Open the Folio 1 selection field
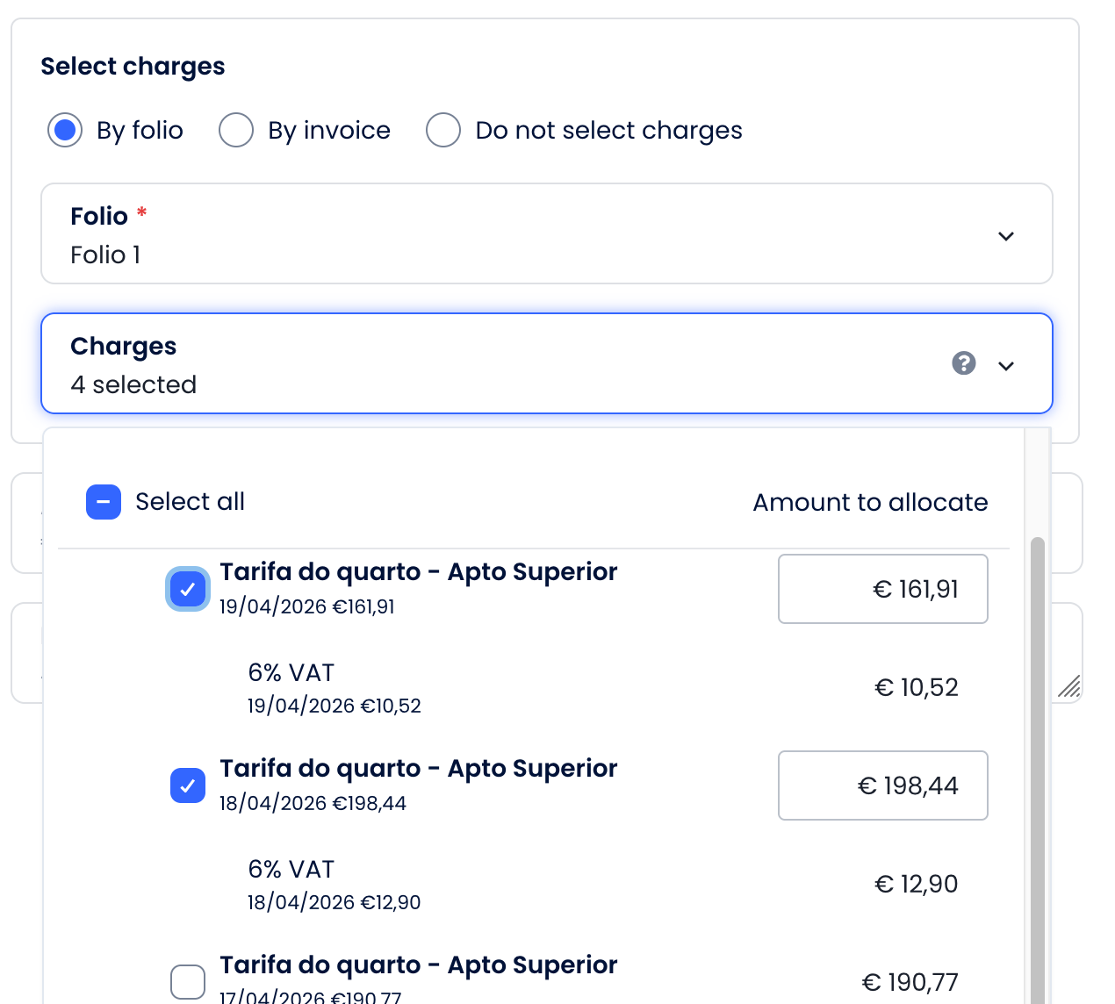 [x=527, y=234]
